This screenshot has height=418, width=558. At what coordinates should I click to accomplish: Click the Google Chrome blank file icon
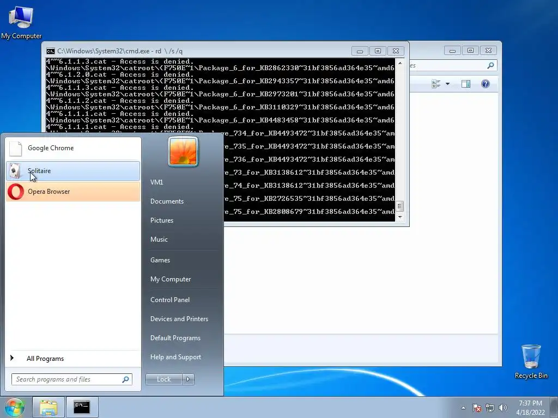coord(16,148)
